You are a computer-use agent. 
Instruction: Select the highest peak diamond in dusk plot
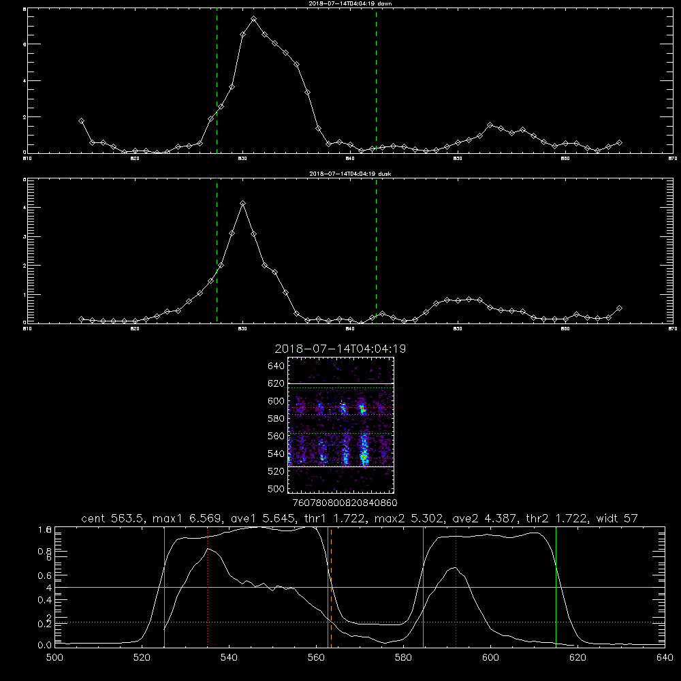[243, 203]
